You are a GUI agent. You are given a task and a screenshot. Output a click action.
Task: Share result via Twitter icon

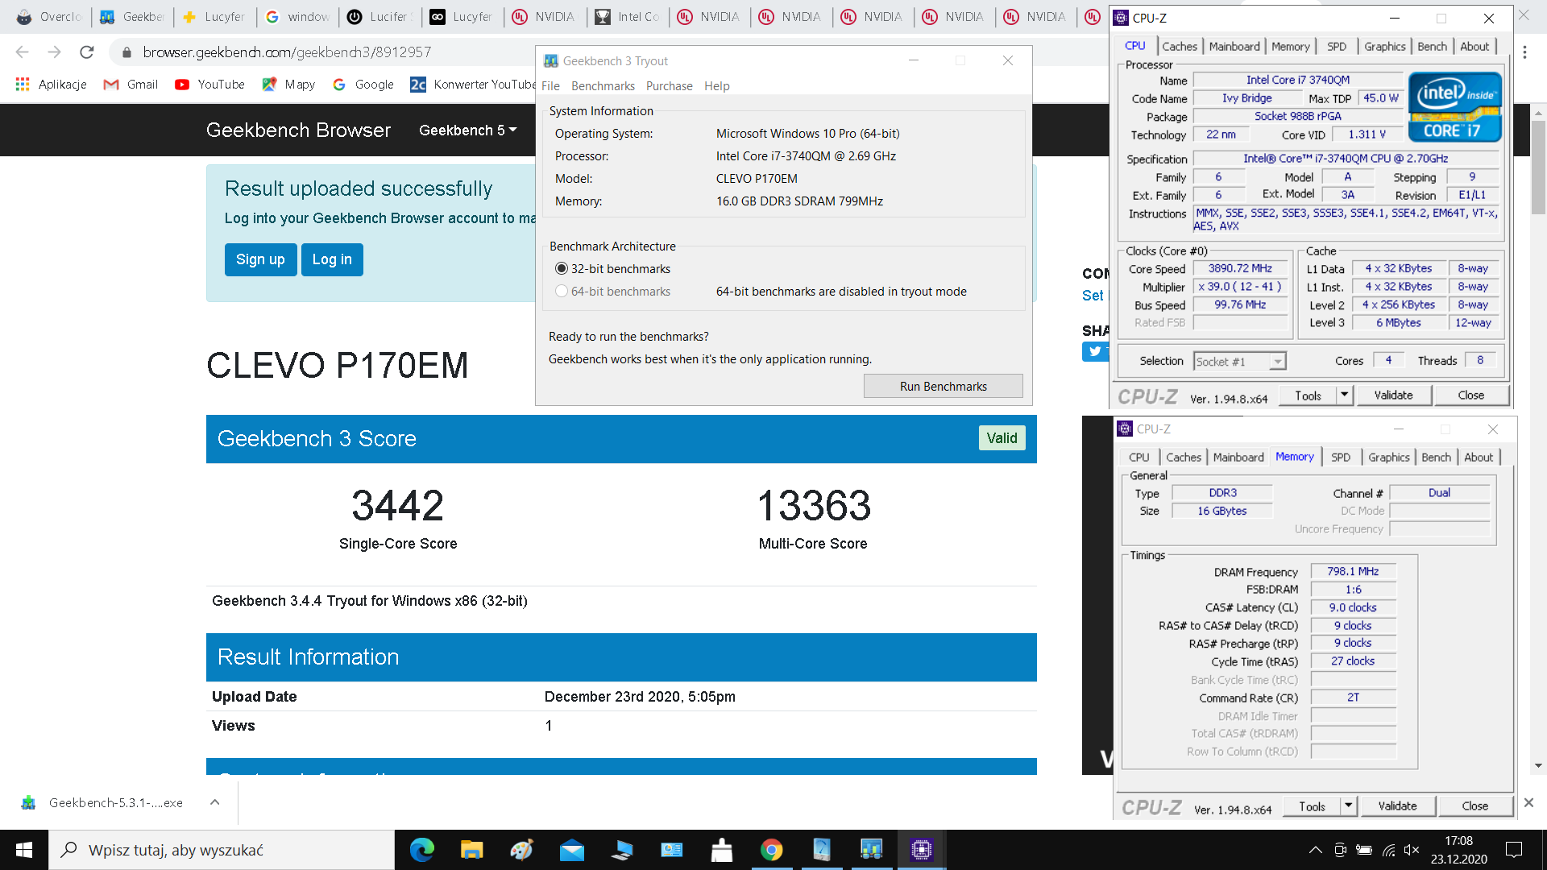click(1095, 351)
